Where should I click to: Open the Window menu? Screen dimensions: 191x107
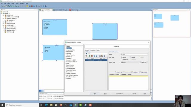coord(22,4)
